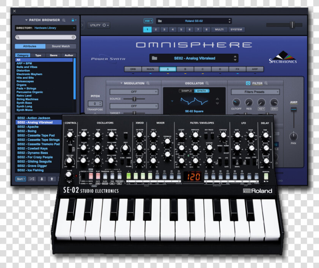Open the modulation SOURCE OFF dropdown
319x268 pixels.
click(134, 92)
